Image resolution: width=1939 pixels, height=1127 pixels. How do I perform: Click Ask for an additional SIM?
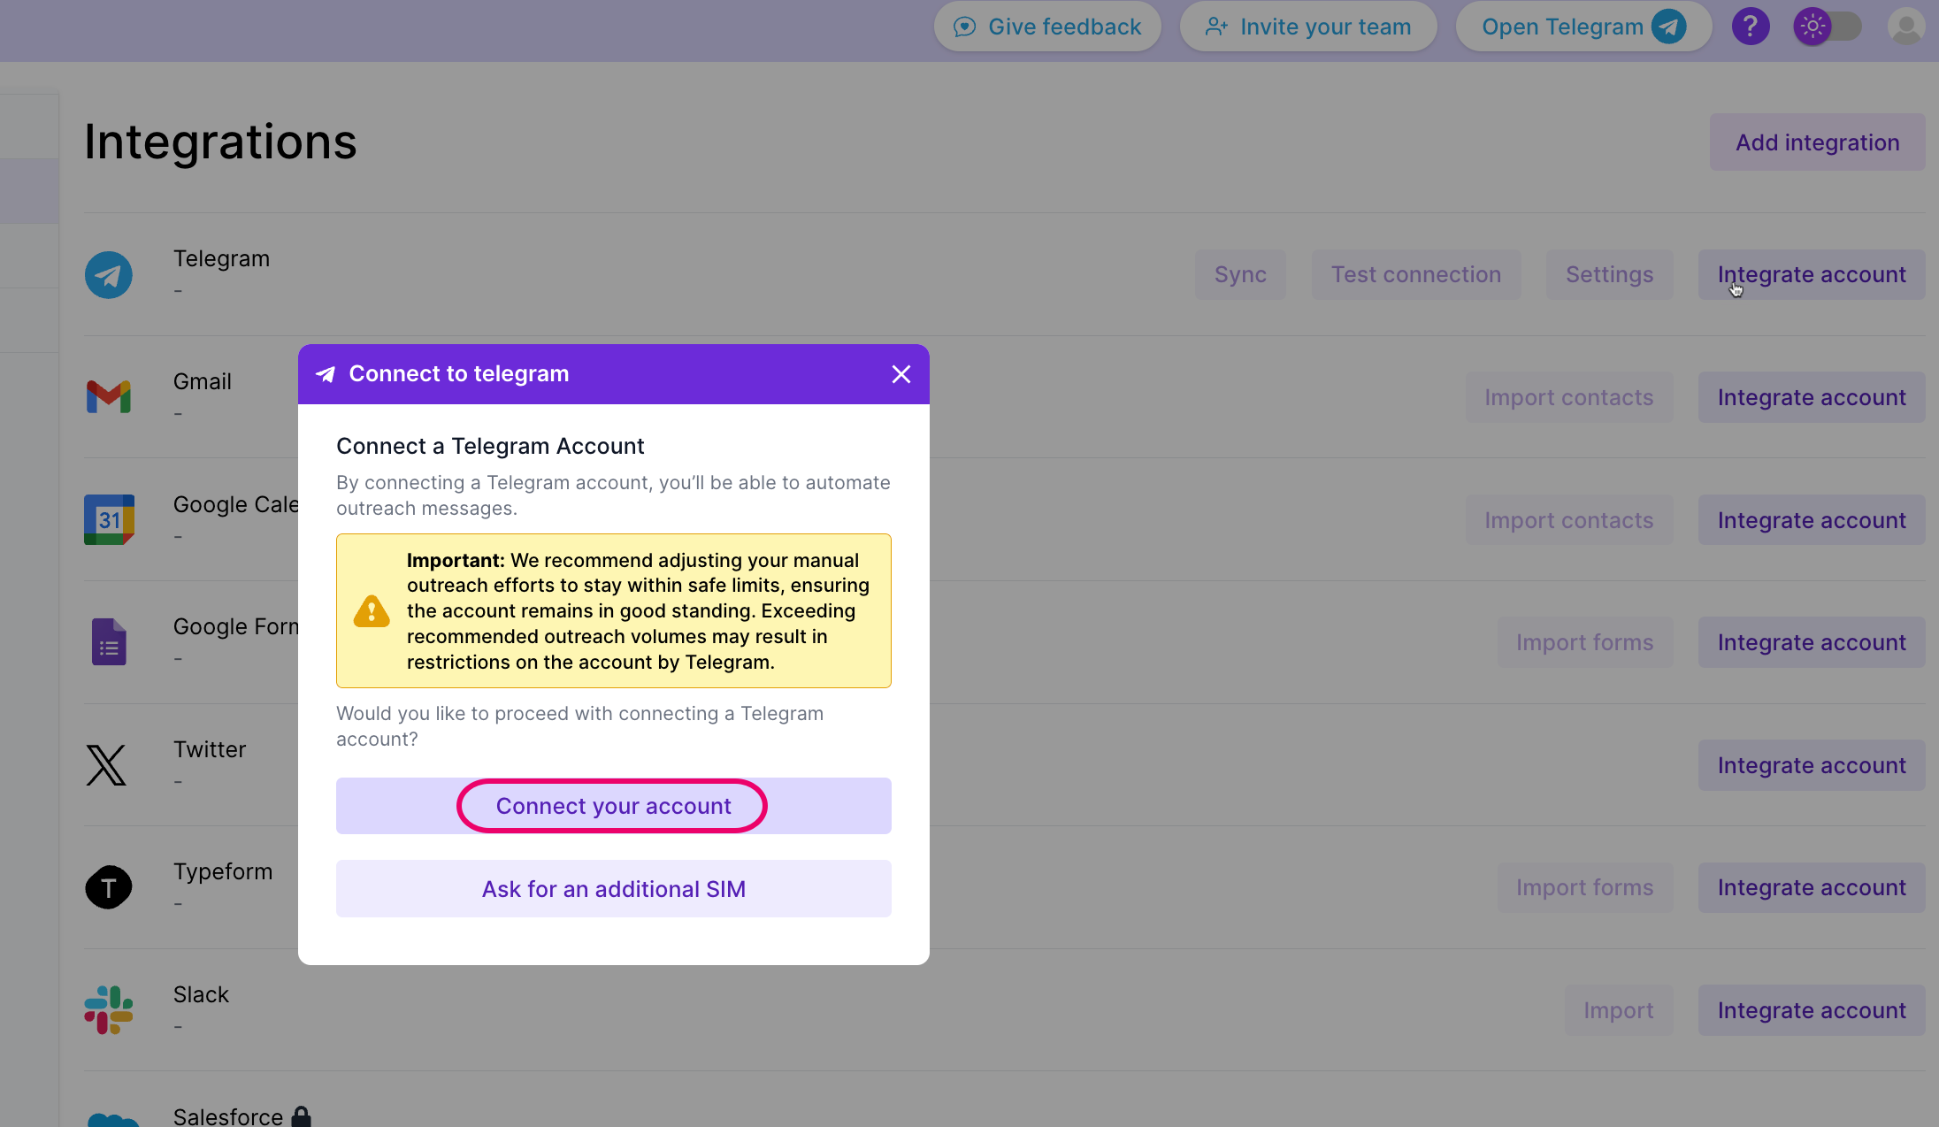click(614, 889)
